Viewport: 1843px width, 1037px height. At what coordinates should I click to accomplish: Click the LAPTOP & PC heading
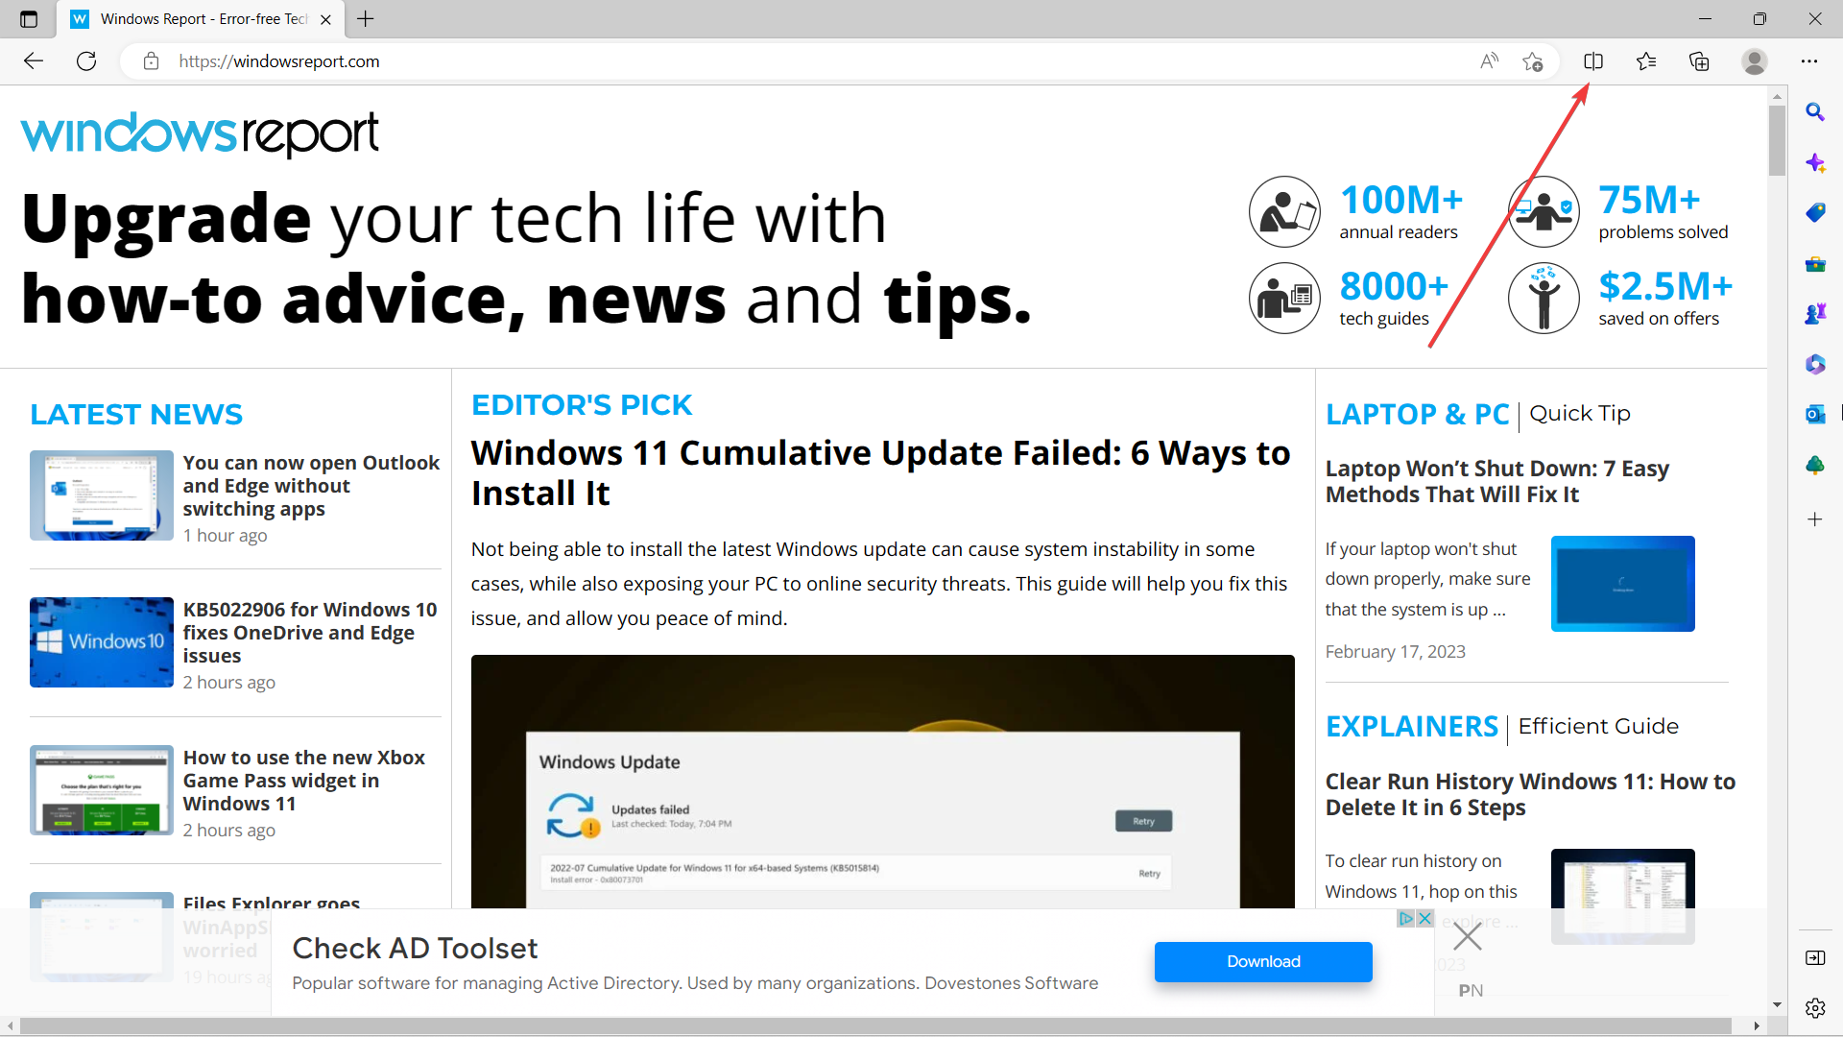coord(1417,415)
